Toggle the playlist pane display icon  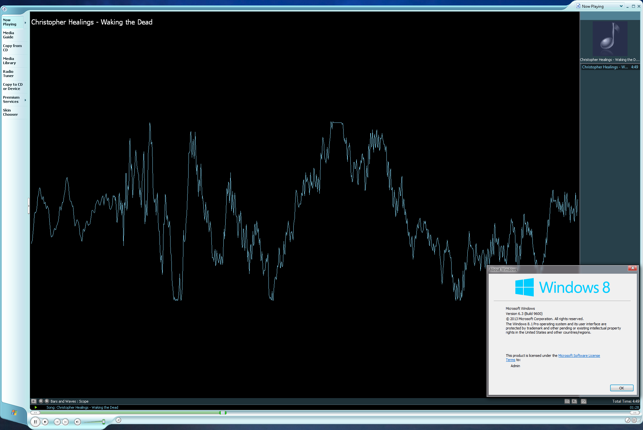pyautogui.click(x=584, y=401)
